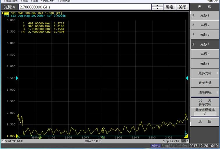220x149 pixels.
Task: Toggle the highlighted 光标 4 softkey
Action: click(205, 44)
